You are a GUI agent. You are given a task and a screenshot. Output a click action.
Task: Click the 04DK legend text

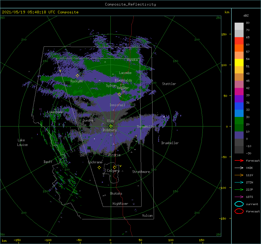(x=249, y=168)
